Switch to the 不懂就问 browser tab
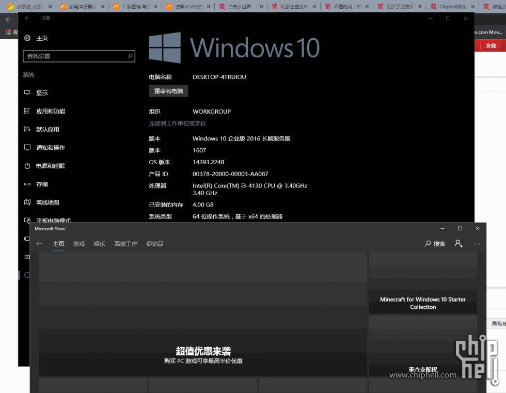Viewport: 506px width, 393px height. click(347, 6)
